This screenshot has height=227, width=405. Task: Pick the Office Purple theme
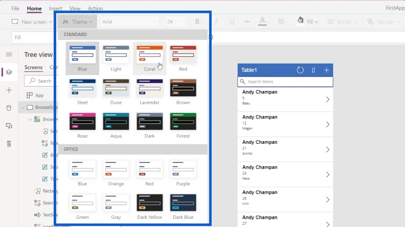(183, 173)
